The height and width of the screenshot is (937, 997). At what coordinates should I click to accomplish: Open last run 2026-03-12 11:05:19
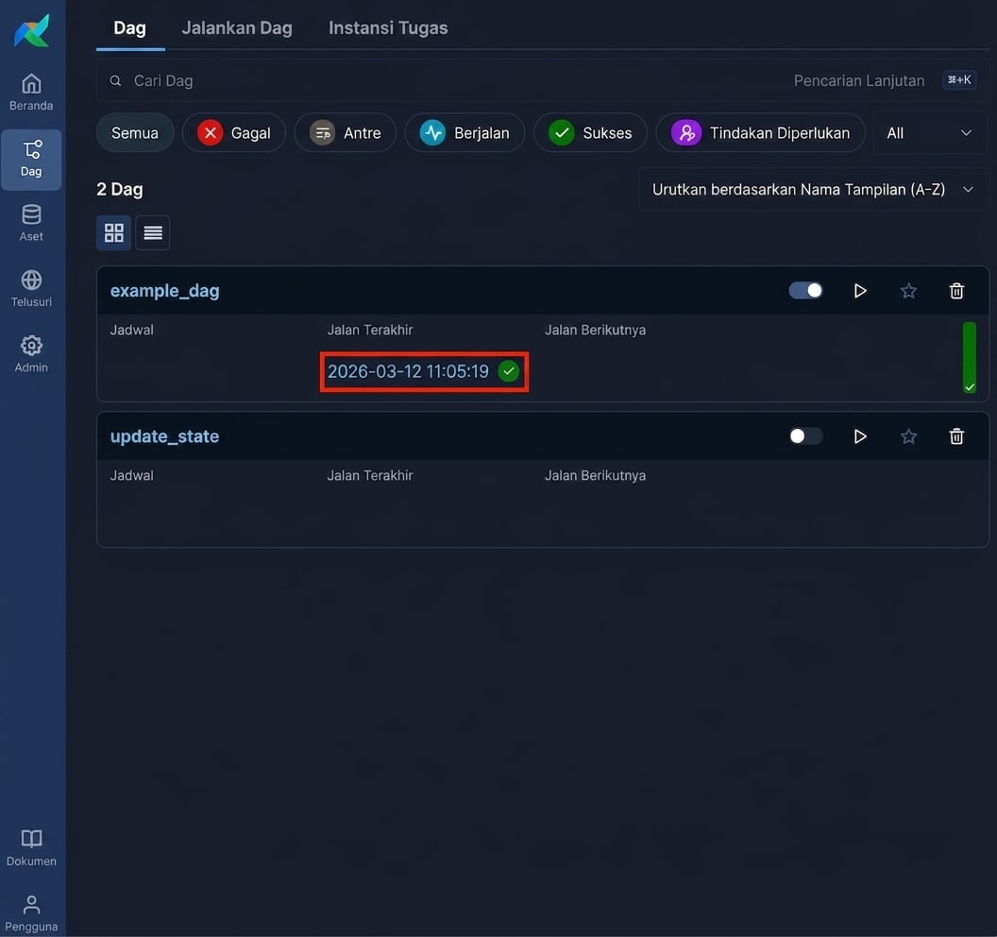408,371
